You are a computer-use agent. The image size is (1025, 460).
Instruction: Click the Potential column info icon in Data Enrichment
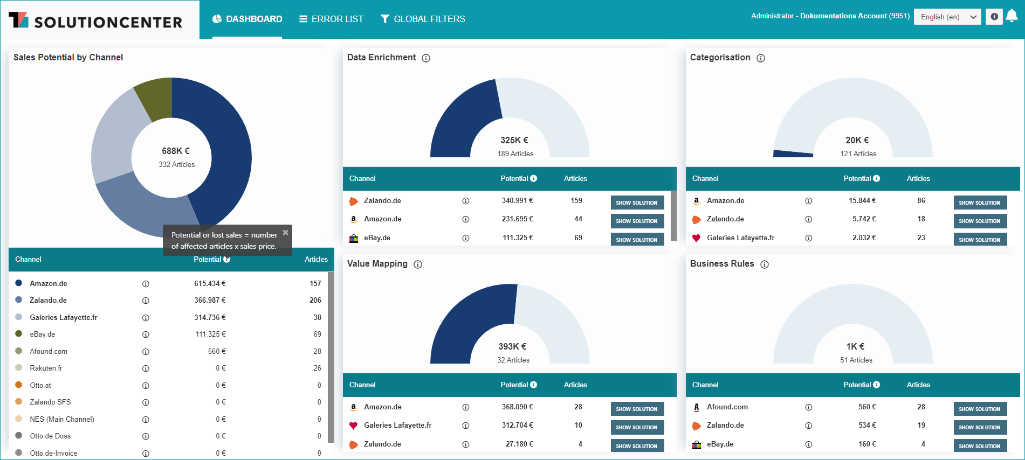click(x=534, y=178)
